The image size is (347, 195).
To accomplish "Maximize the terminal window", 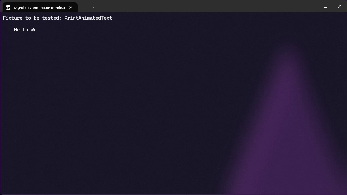I will click(x=325, y=6).
